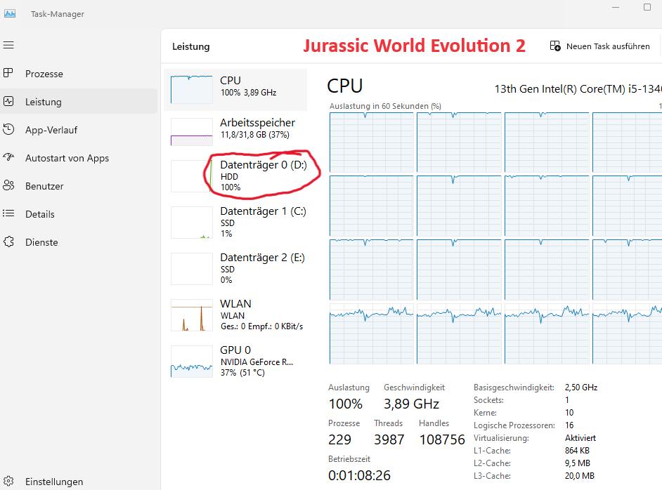Click the Prozesse count 229

point(339,440)
